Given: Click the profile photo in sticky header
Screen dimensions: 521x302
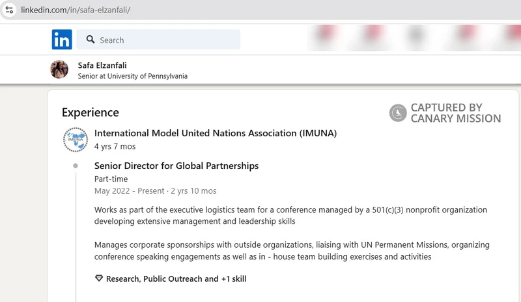Looking at the screenshot, I should [x=59, y=70].
